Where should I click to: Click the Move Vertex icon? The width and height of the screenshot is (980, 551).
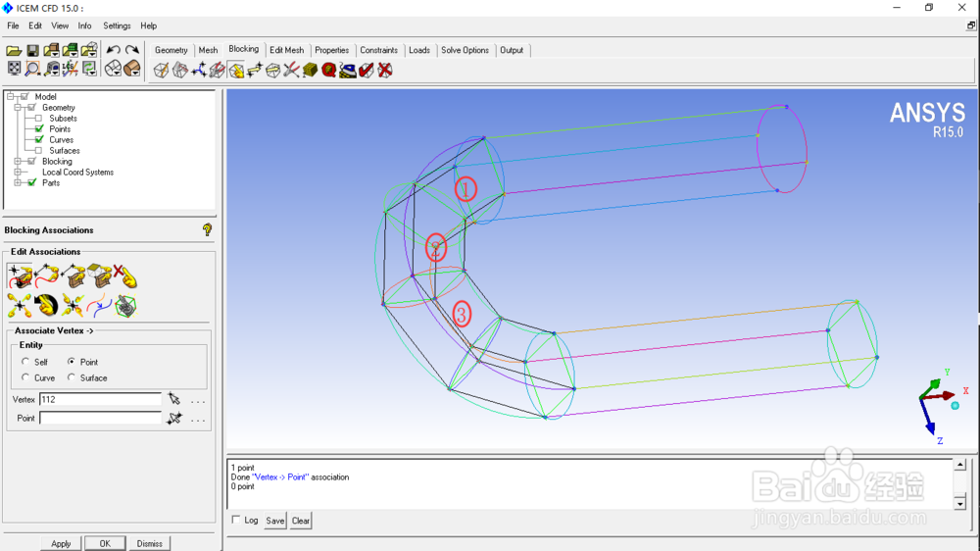pos(255,70)
